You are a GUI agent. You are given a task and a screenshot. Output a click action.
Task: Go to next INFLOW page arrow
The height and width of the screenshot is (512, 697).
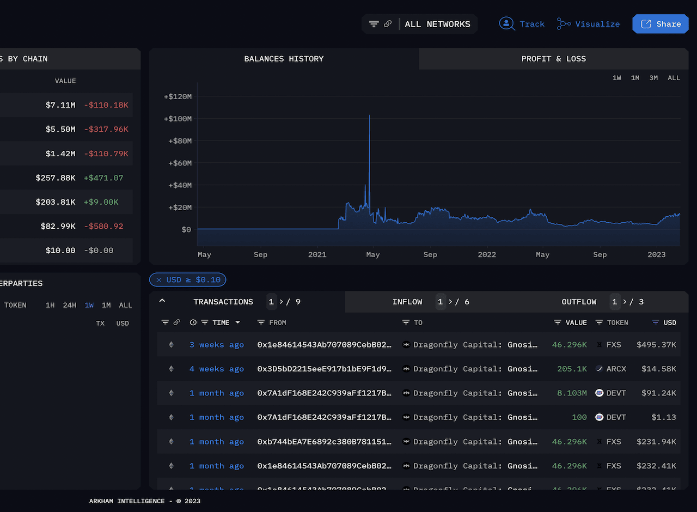click(451, 302)
